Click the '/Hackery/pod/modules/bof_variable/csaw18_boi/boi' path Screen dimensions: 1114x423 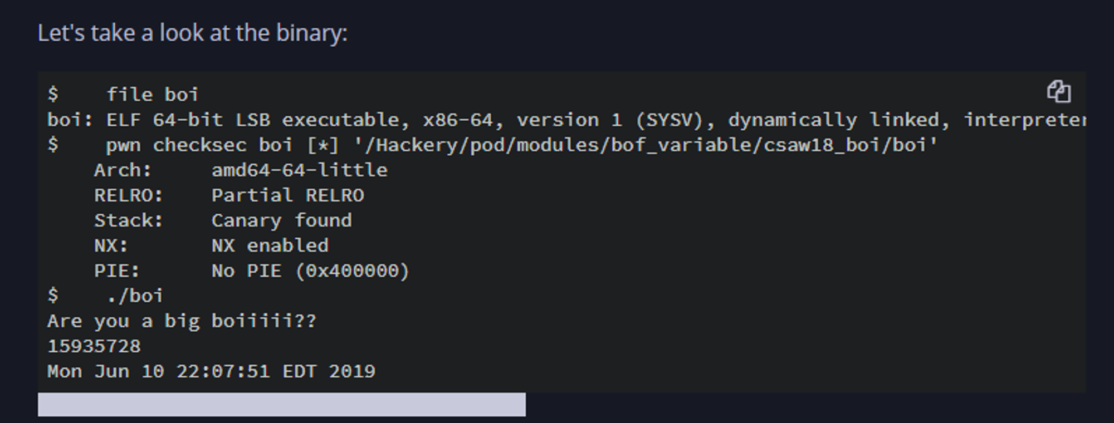[x=646, y=145]
